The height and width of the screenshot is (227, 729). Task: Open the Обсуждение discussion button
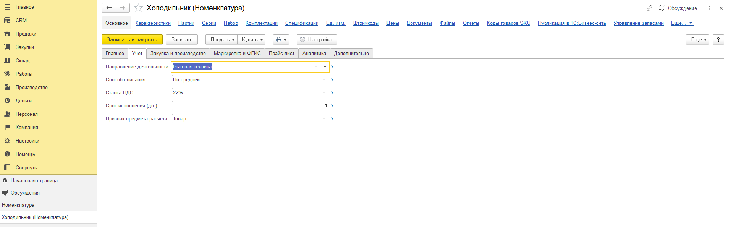coord(678,8)
